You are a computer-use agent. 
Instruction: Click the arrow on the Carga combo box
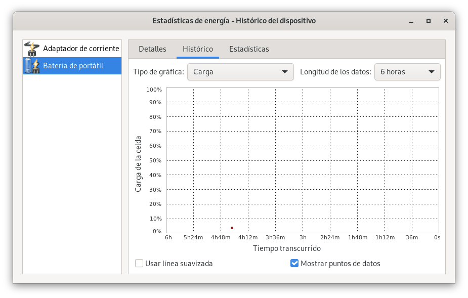click(284, 72)
